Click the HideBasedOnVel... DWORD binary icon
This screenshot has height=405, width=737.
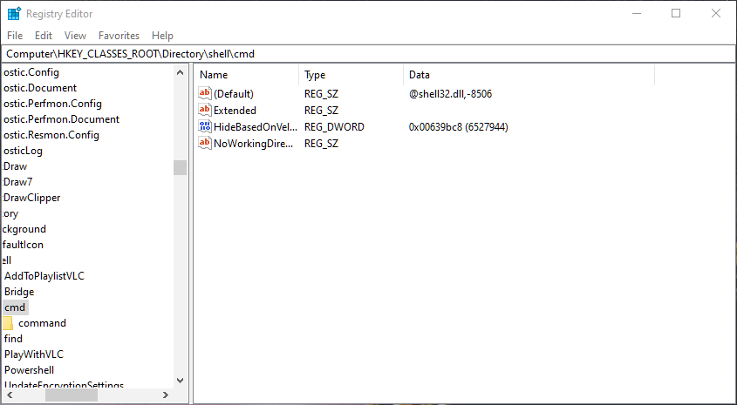(x=204, y=126)
